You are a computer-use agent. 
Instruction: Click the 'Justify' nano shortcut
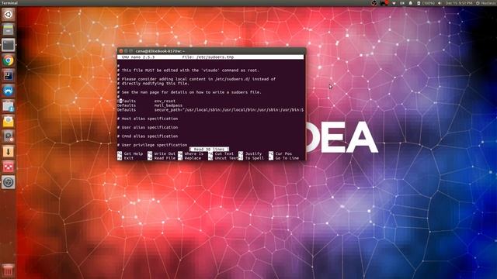tap(250, 153)
